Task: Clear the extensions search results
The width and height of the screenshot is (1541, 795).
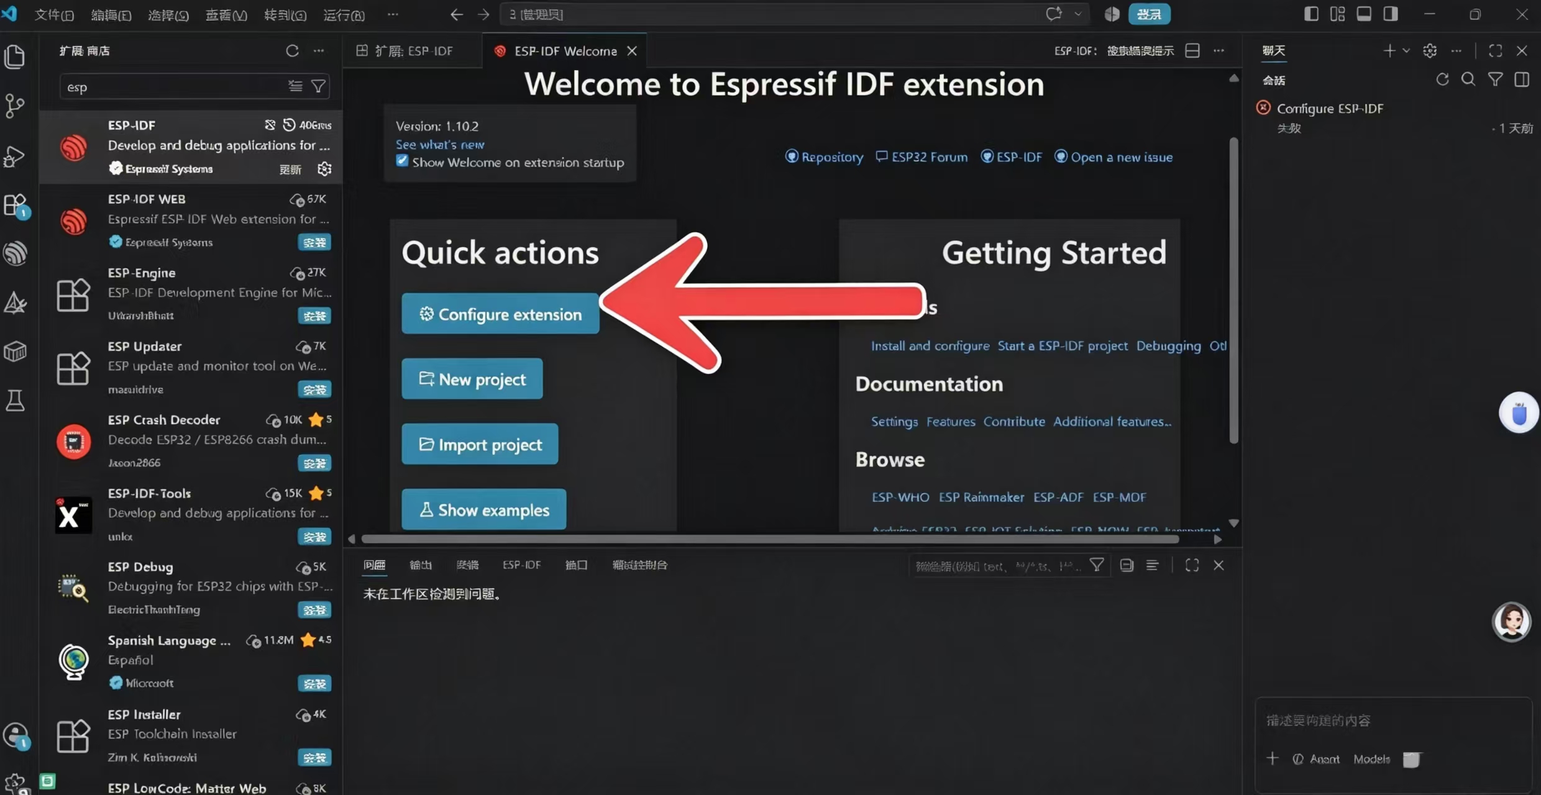Action: tap(295, 86)
